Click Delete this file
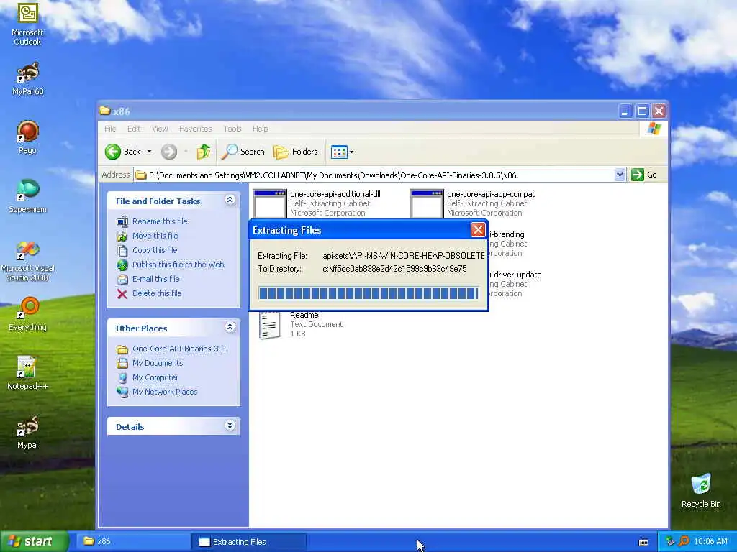Viewport: 737px width, 552px height. coord(157,293)
